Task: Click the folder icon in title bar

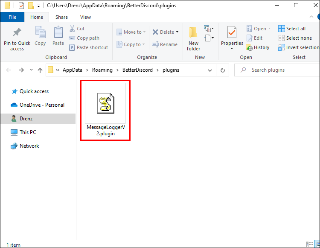Action: tap(7, 6)
